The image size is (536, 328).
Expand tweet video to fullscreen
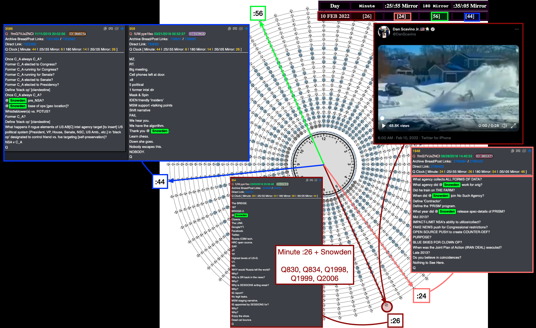coord(513,126)
